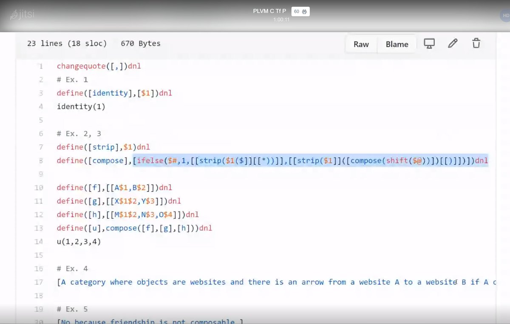Click the '# Ex. 2, 3' comment
510x324 pixels.
(x=79, y=134)
